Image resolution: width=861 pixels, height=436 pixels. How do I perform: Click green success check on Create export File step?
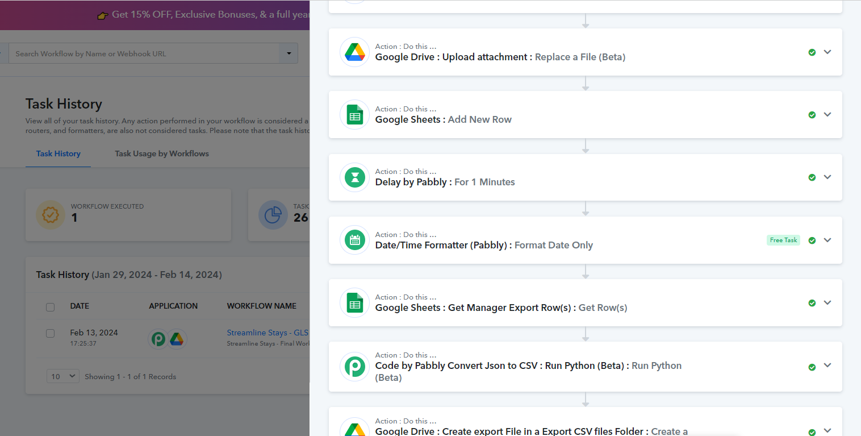coord(812,432)
